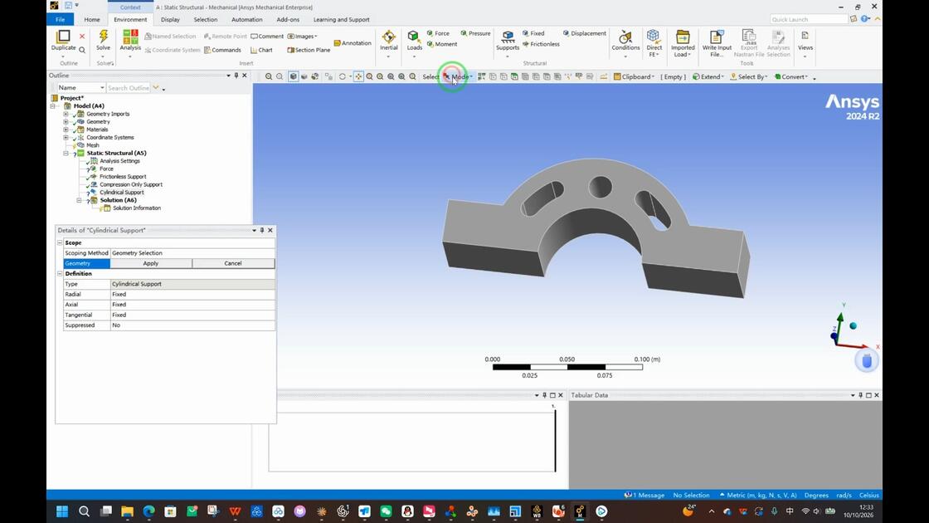The height and width of the screenshot is (523, 929).
Task: Expand the Geometry Imports tree node
Action: [66, 114]
